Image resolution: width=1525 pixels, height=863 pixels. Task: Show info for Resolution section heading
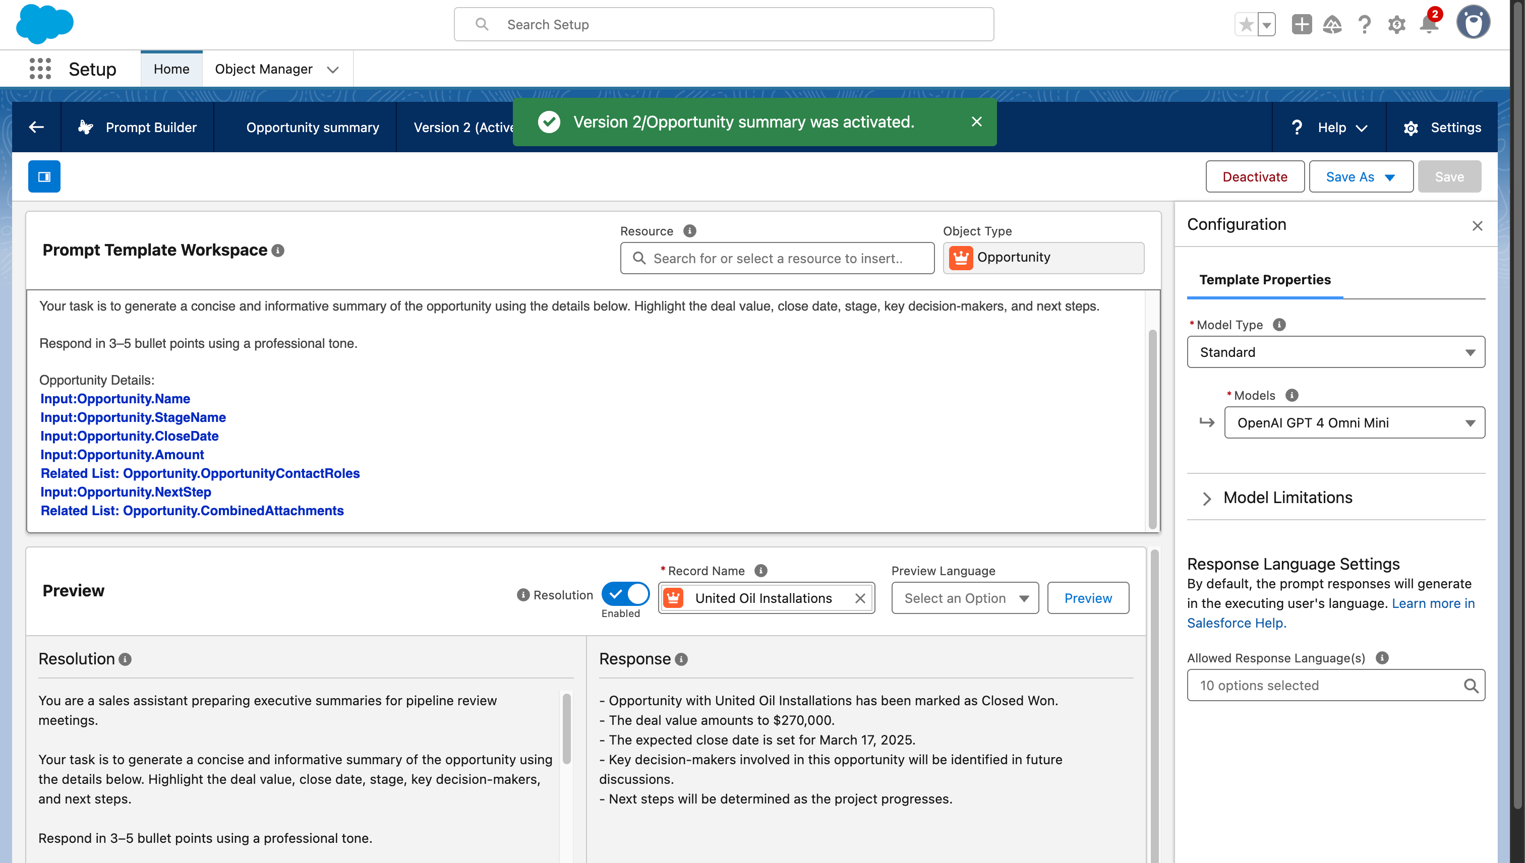click(x=125, y=659)
